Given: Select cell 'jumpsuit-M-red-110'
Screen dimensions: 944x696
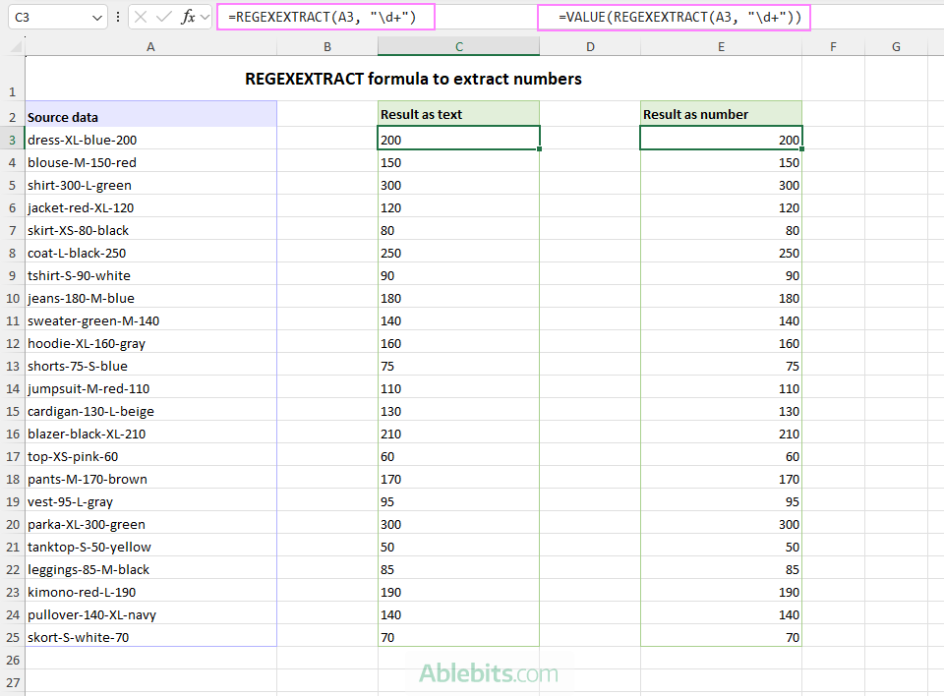Looking at the screenshot, I should coord(150,388).
